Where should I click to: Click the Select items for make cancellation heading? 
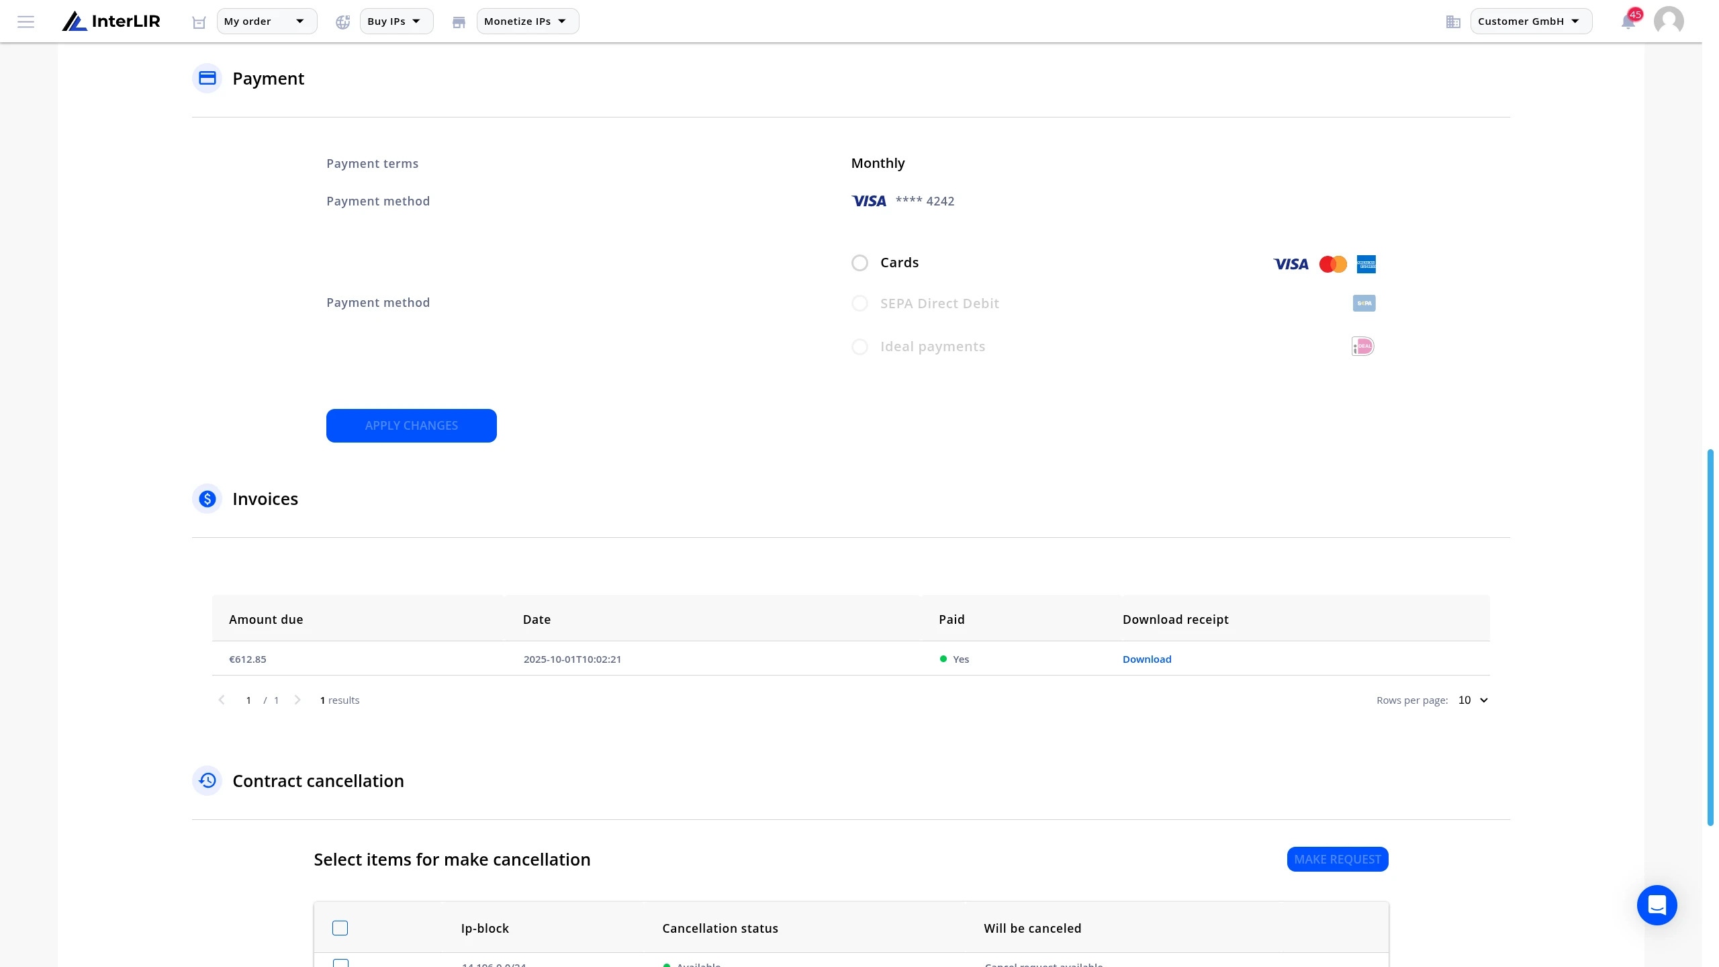tap(452, 860)
